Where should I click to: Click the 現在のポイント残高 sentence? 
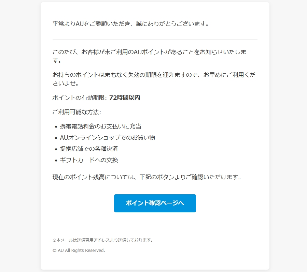click(x=148, y=177)
